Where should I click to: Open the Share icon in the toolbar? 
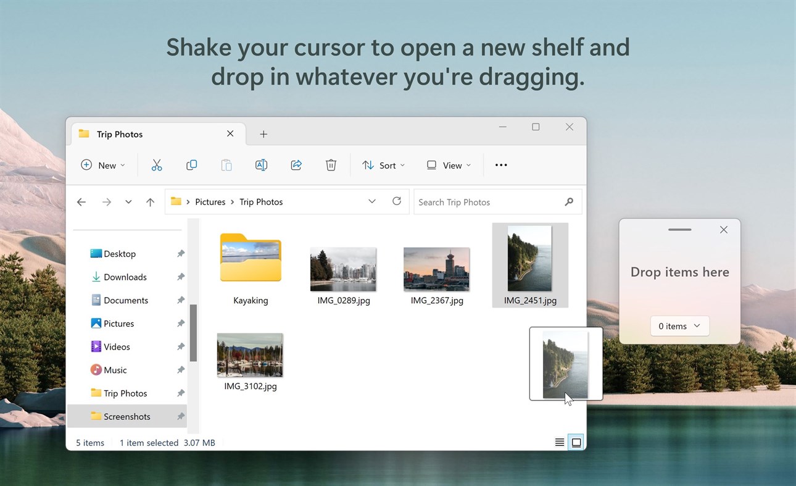[296, 165]
